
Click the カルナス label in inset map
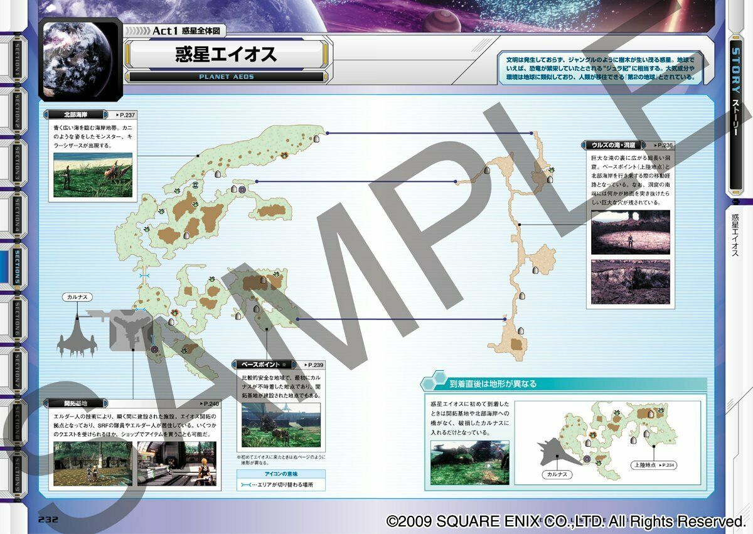[x=557, y=474]
